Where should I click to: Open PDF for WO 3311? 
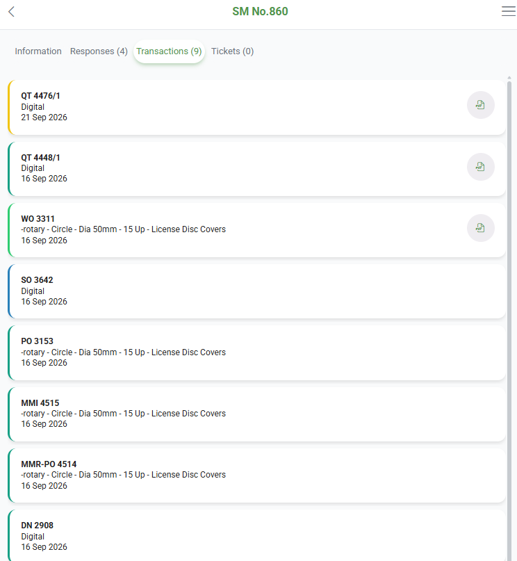(481, 228)
